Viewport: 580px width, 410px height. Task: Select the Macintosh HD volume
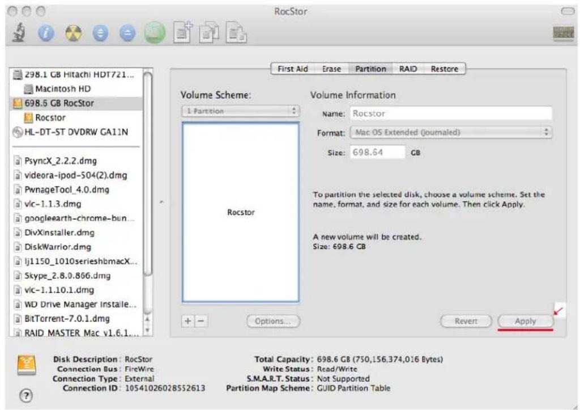(x=75, y=89)
